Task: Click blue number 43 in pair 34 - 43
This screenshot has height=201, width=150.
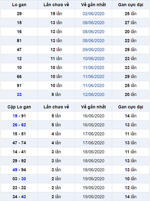Action: tap(23, 197)
